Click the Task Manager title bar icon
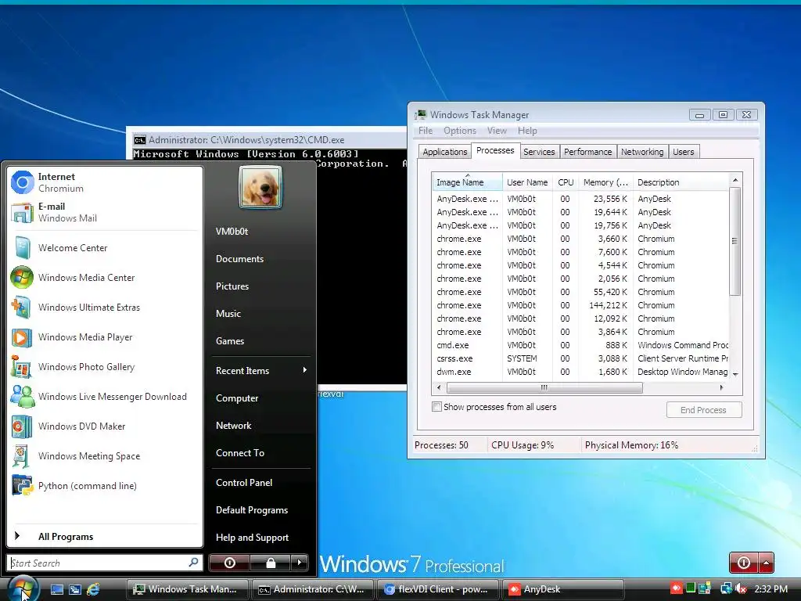This screenshot has height=601, width=801. 421,114
